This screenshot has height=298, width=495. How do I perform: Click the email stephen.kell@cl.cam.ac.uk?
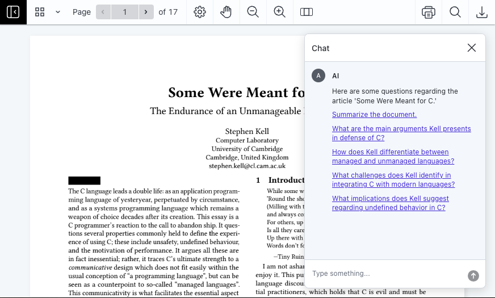point(247,166)
